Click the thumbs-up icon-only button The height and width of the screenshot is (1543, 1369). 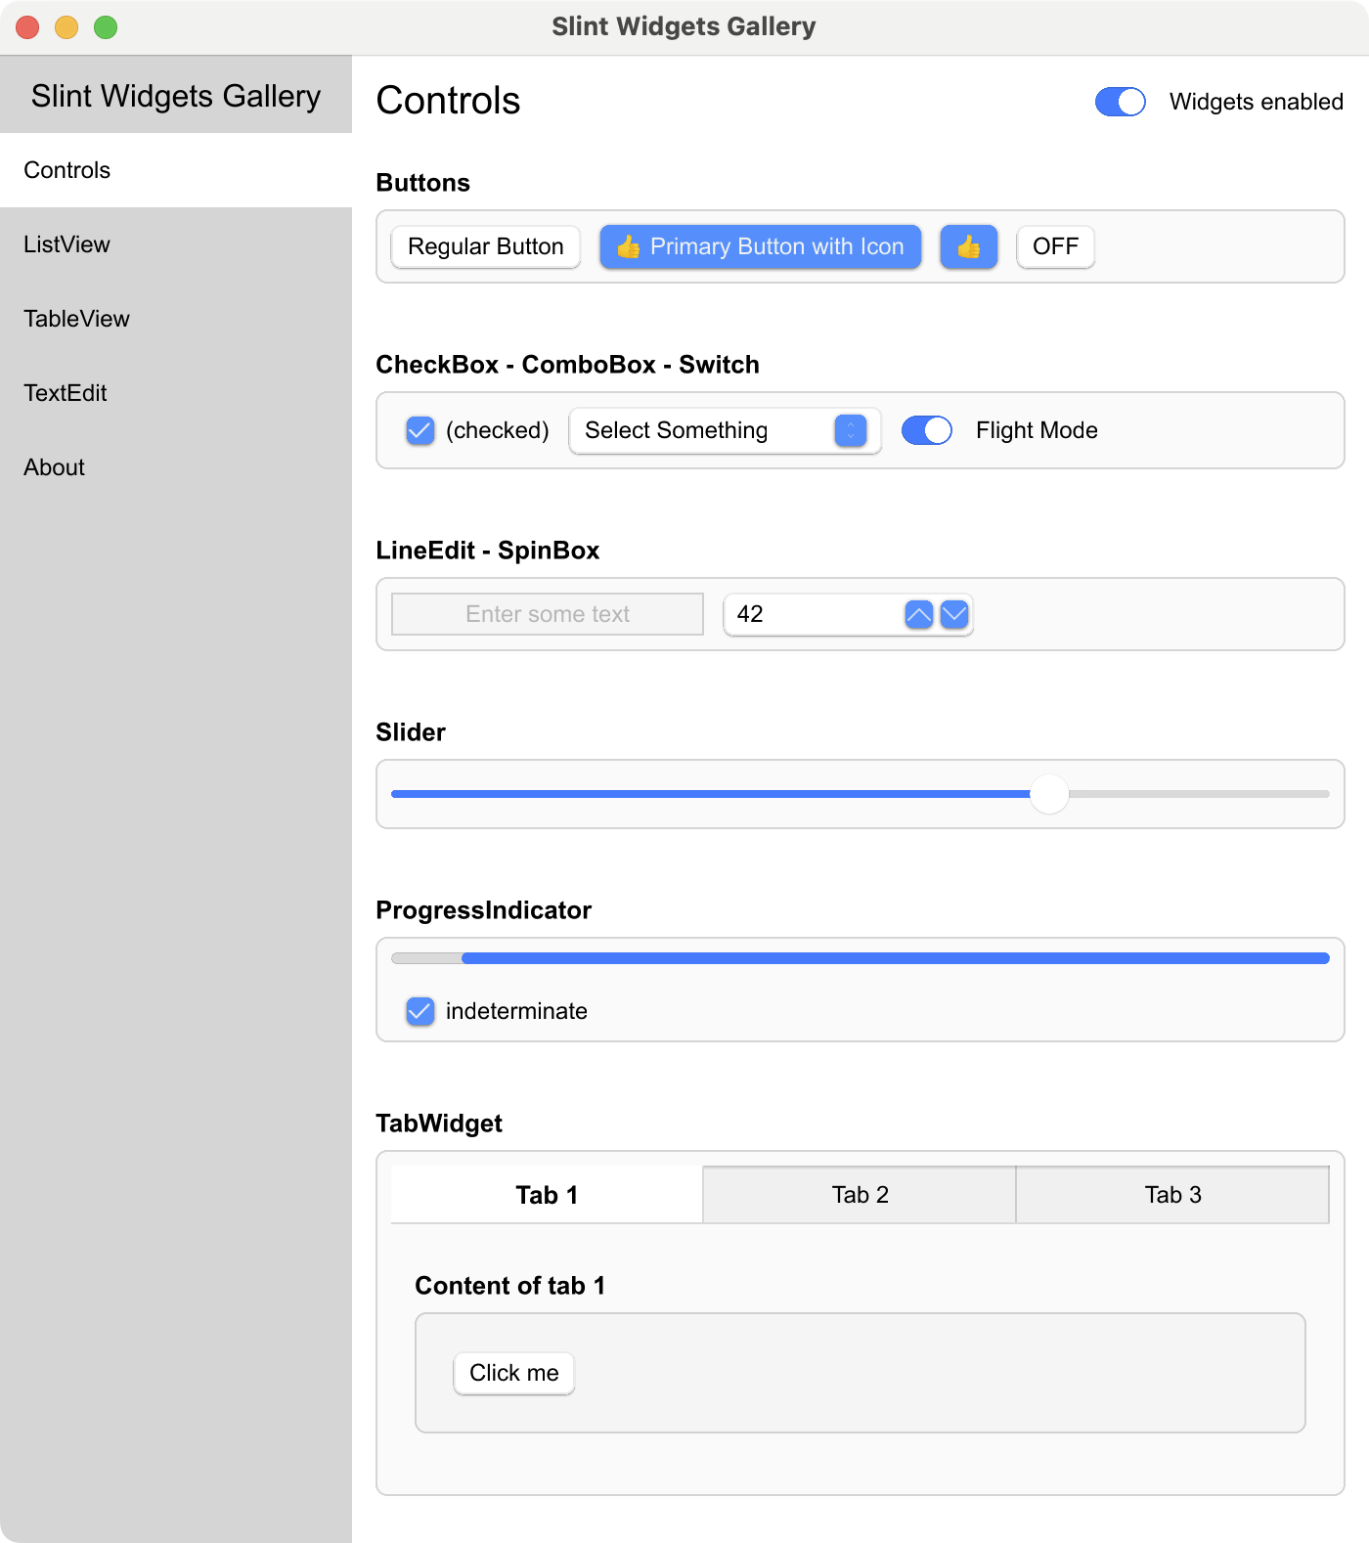click(968, 246)
